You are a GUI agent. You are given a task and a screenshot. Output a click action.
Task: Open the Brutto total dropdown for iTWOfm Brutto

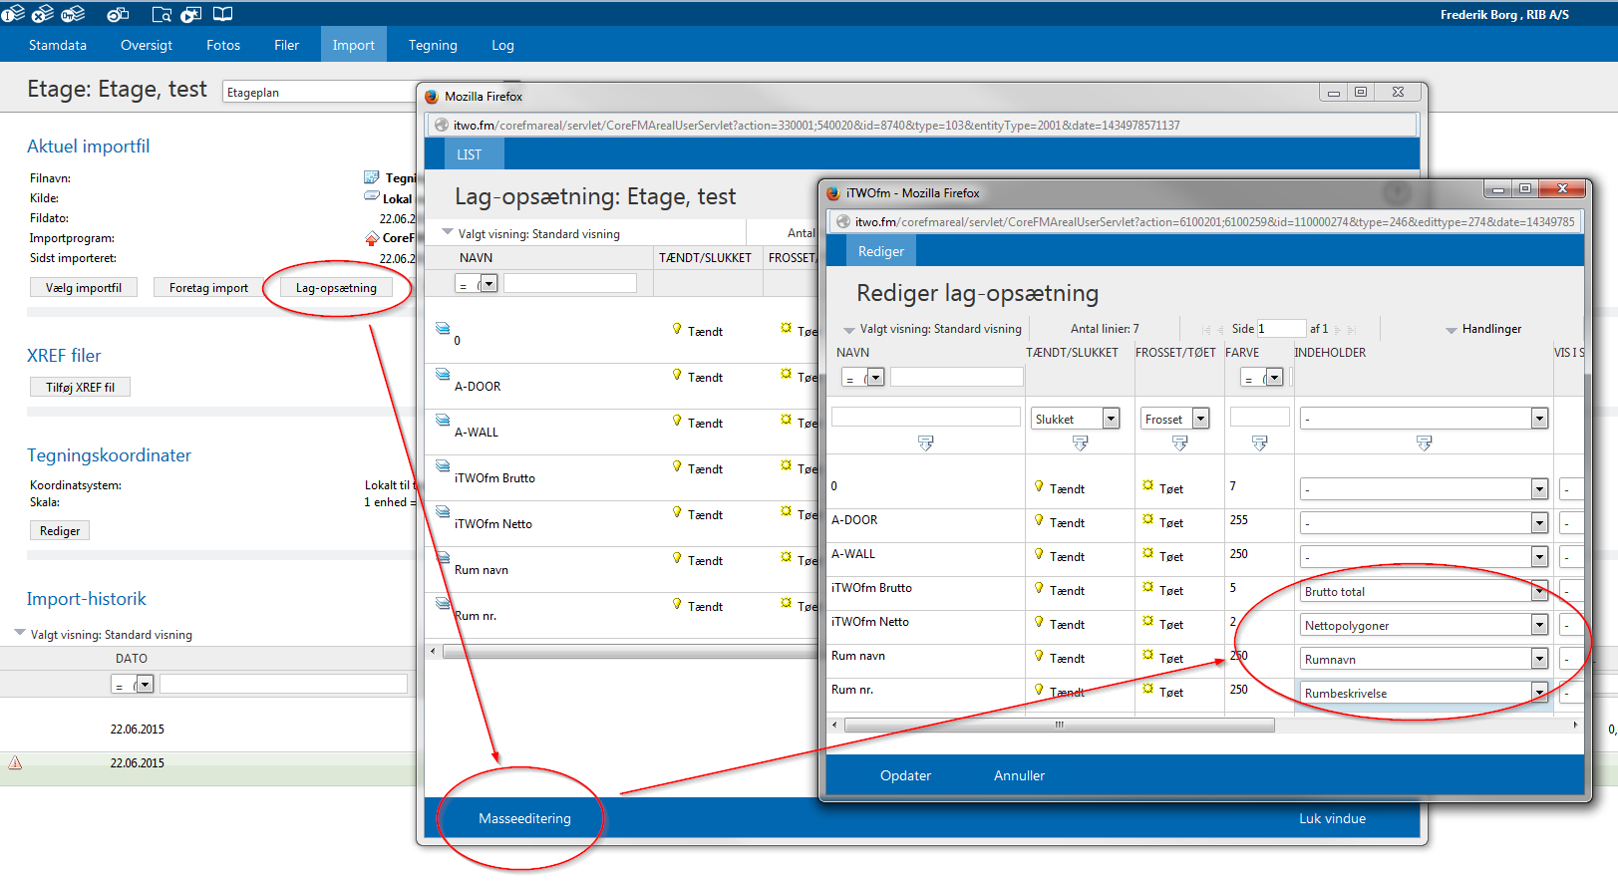click(x=1539, y=592)
